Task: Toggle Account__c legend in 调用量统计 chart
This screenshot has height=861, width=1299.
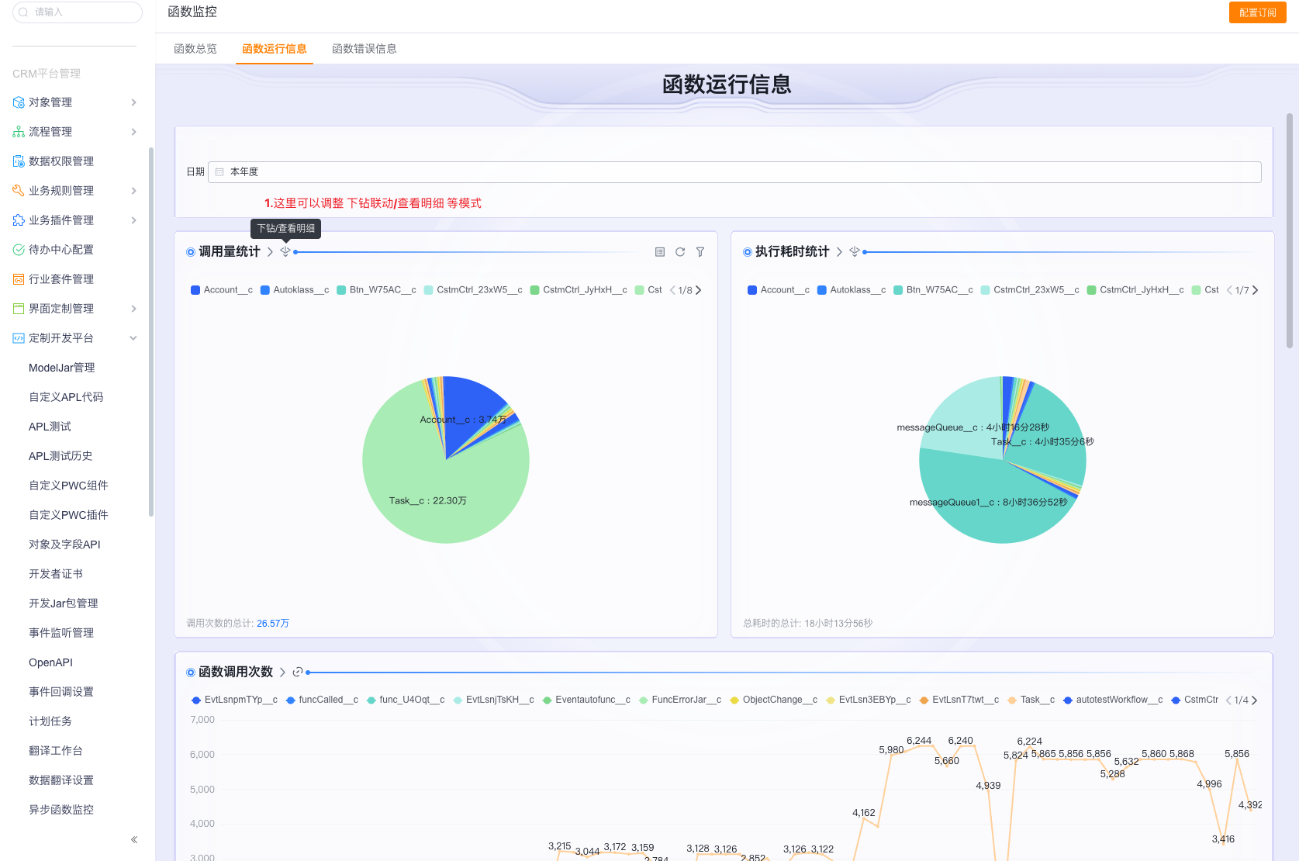Action: pos(222,290)
